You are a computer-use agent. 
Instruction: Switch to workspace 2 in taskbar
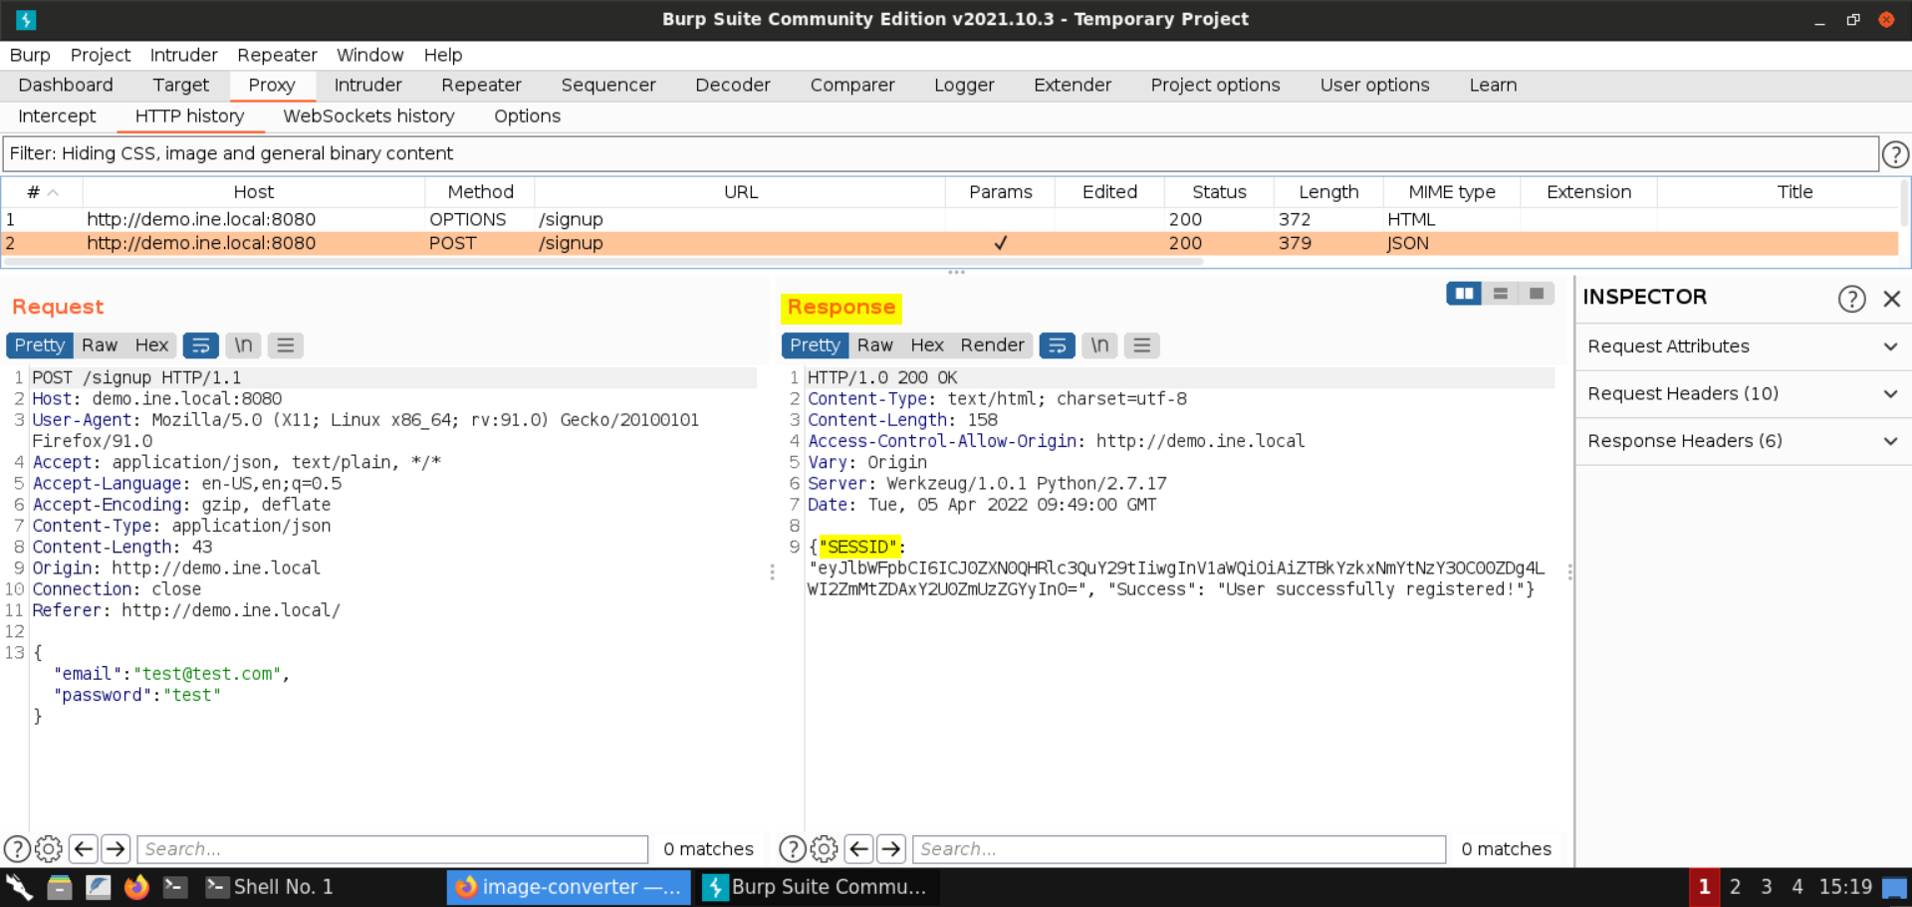pyautogui.click(x=1735, y=887)
